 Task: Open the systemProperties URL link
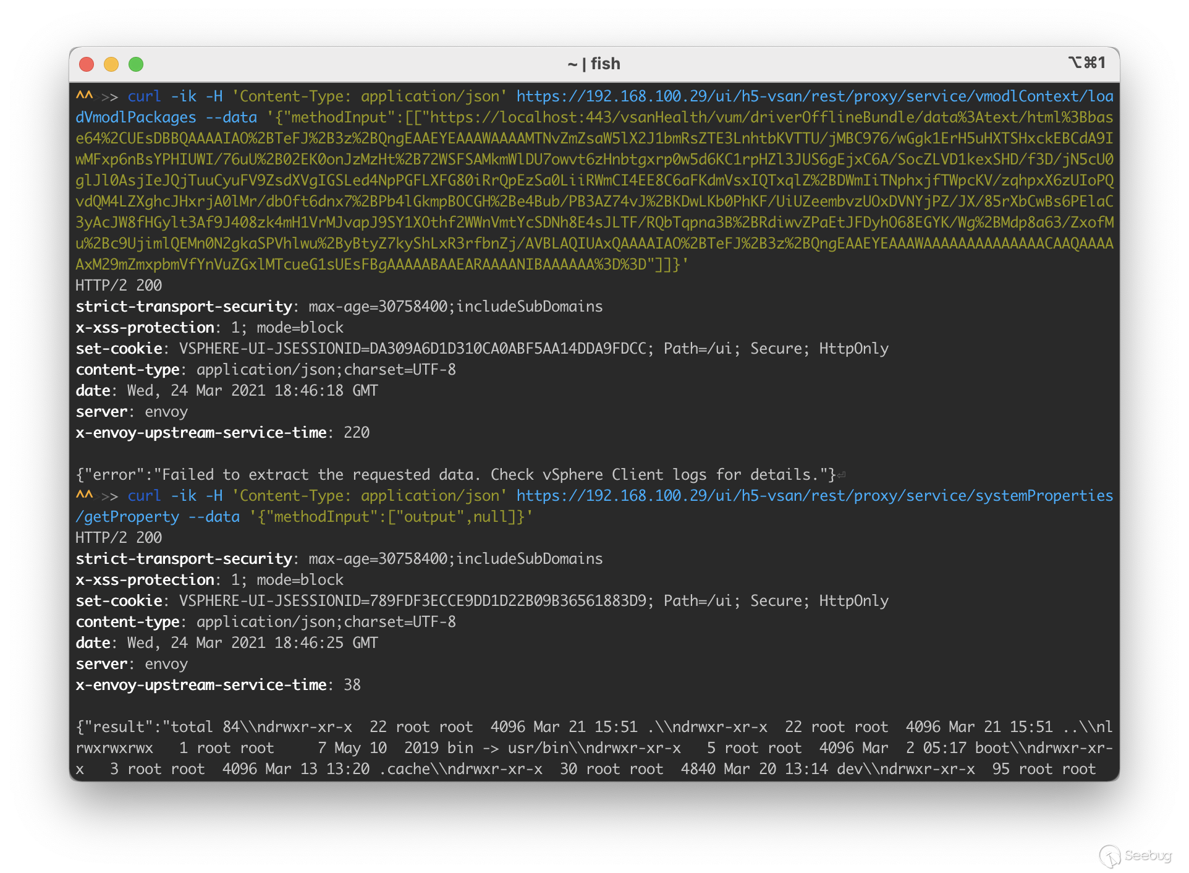[x=815, y=496]
